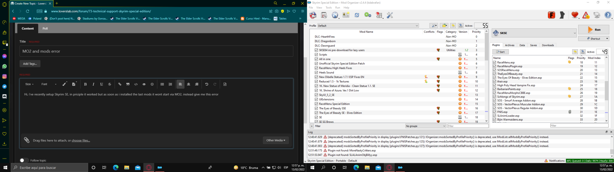
Task: Open Settings wrench-screwdriver icon in Mod Organizer
Action: click(390, 15)
